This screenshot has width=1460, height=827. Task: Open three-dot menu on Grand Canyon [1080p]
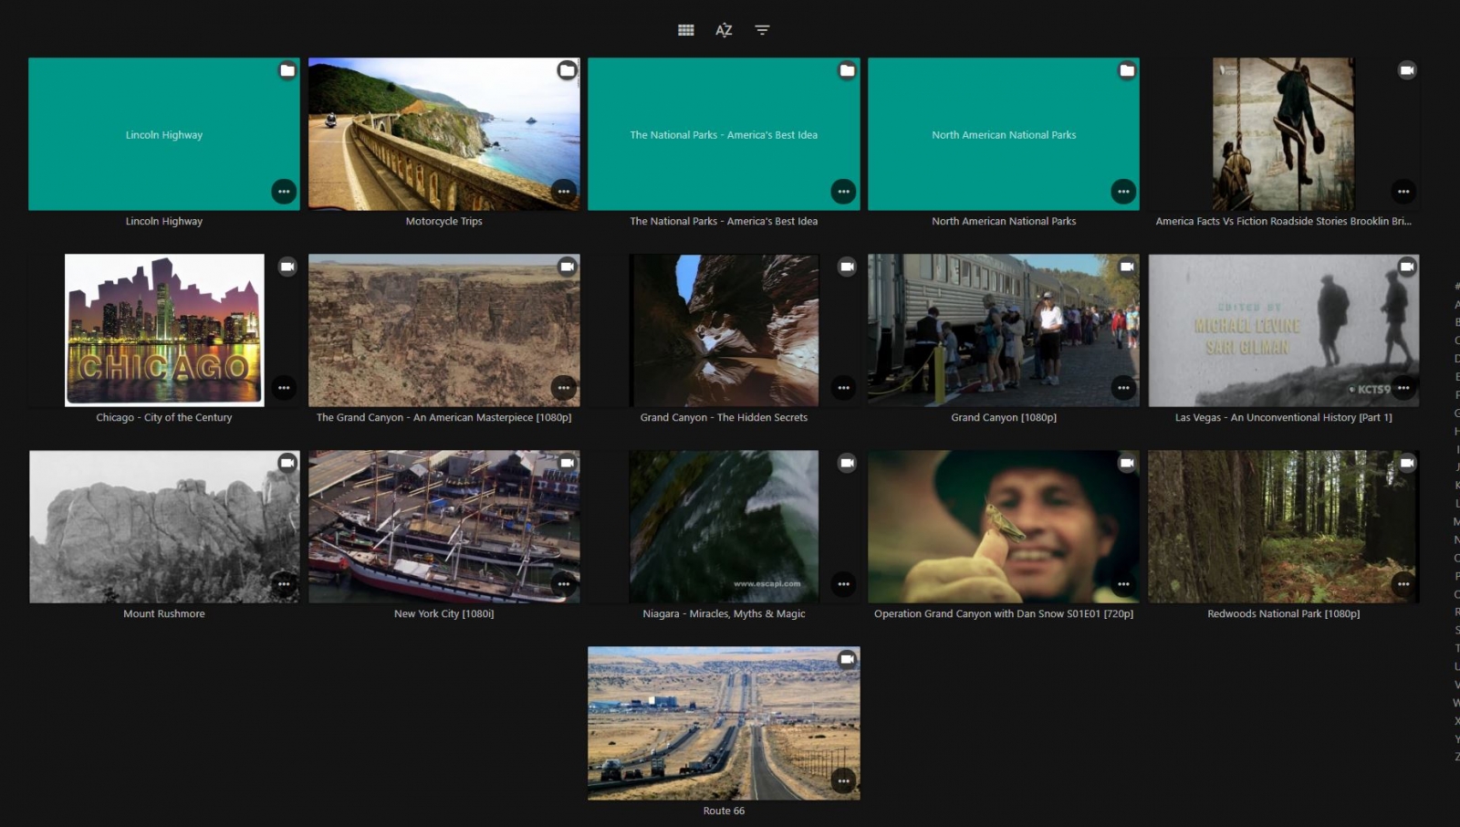click(x=1123, y=388)
